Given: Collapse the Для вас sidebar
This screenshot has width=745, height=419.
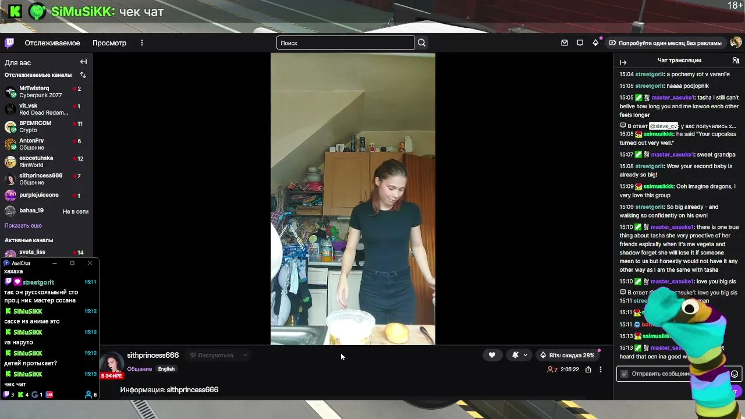Looking at the screenshot, I should pos(83,62).
